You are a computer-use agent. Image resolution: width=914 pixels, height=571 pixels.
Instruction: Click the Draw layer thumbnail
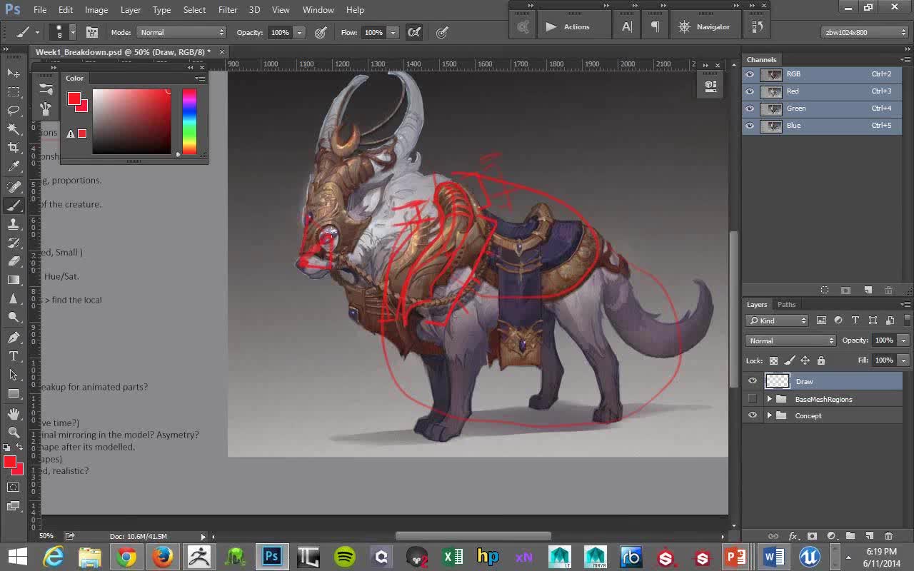click(777, 381)
